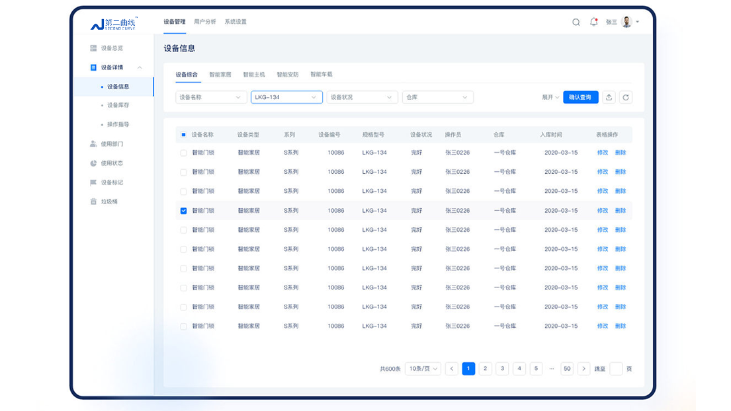
Task: Click 修改 link in the first row
Action: pos(602,153)
